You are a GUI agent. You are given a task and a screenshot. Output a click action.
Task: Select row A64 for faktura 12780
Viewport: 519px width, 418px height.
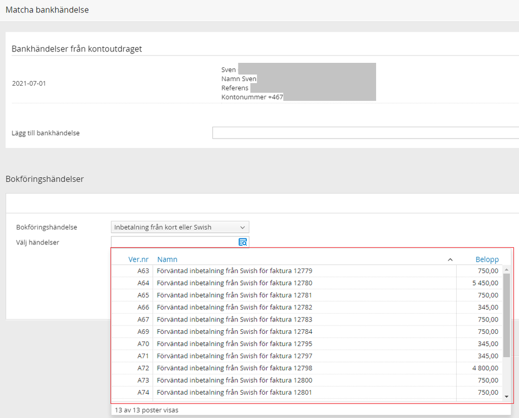point(234,283)
